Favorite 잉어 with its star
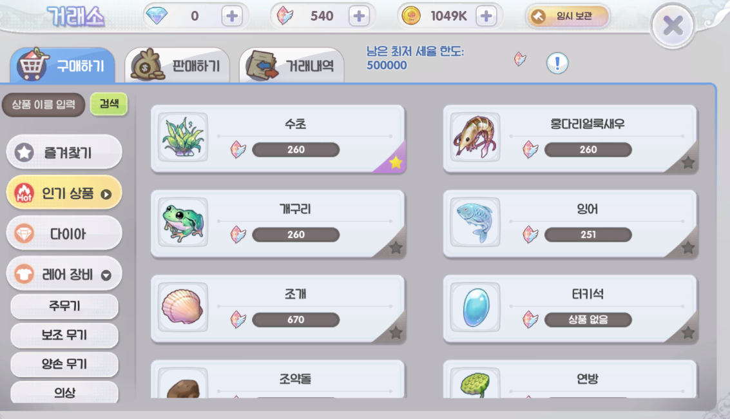This screenshot has height=419, width=730. click(x=687, y=248)
